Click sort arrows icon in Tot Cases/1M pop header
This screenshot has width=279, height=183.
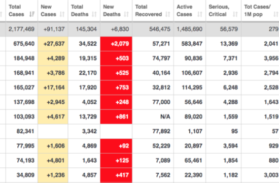[x=276, y=14]
